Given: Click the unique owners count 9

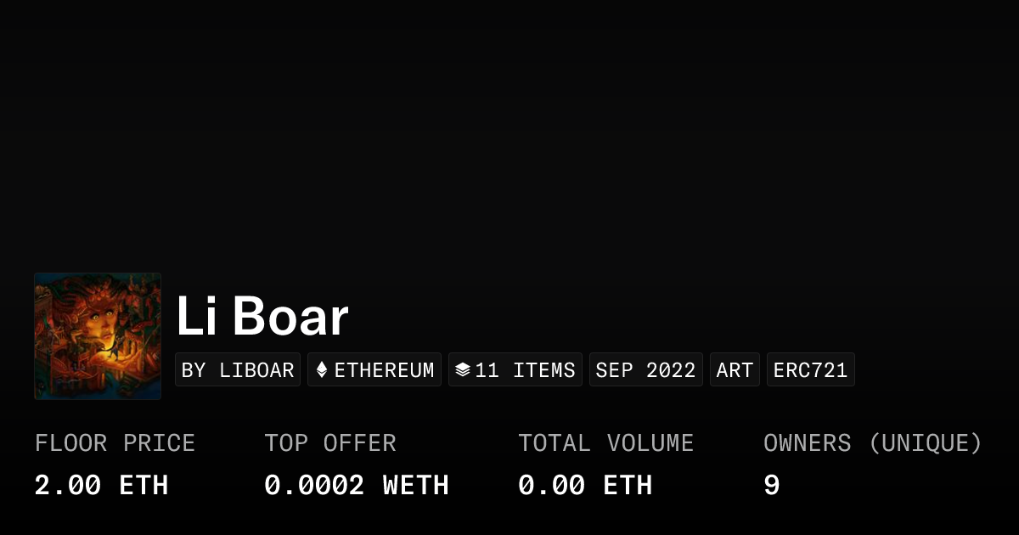Looking at the screenshot, I should click(771, 486).
